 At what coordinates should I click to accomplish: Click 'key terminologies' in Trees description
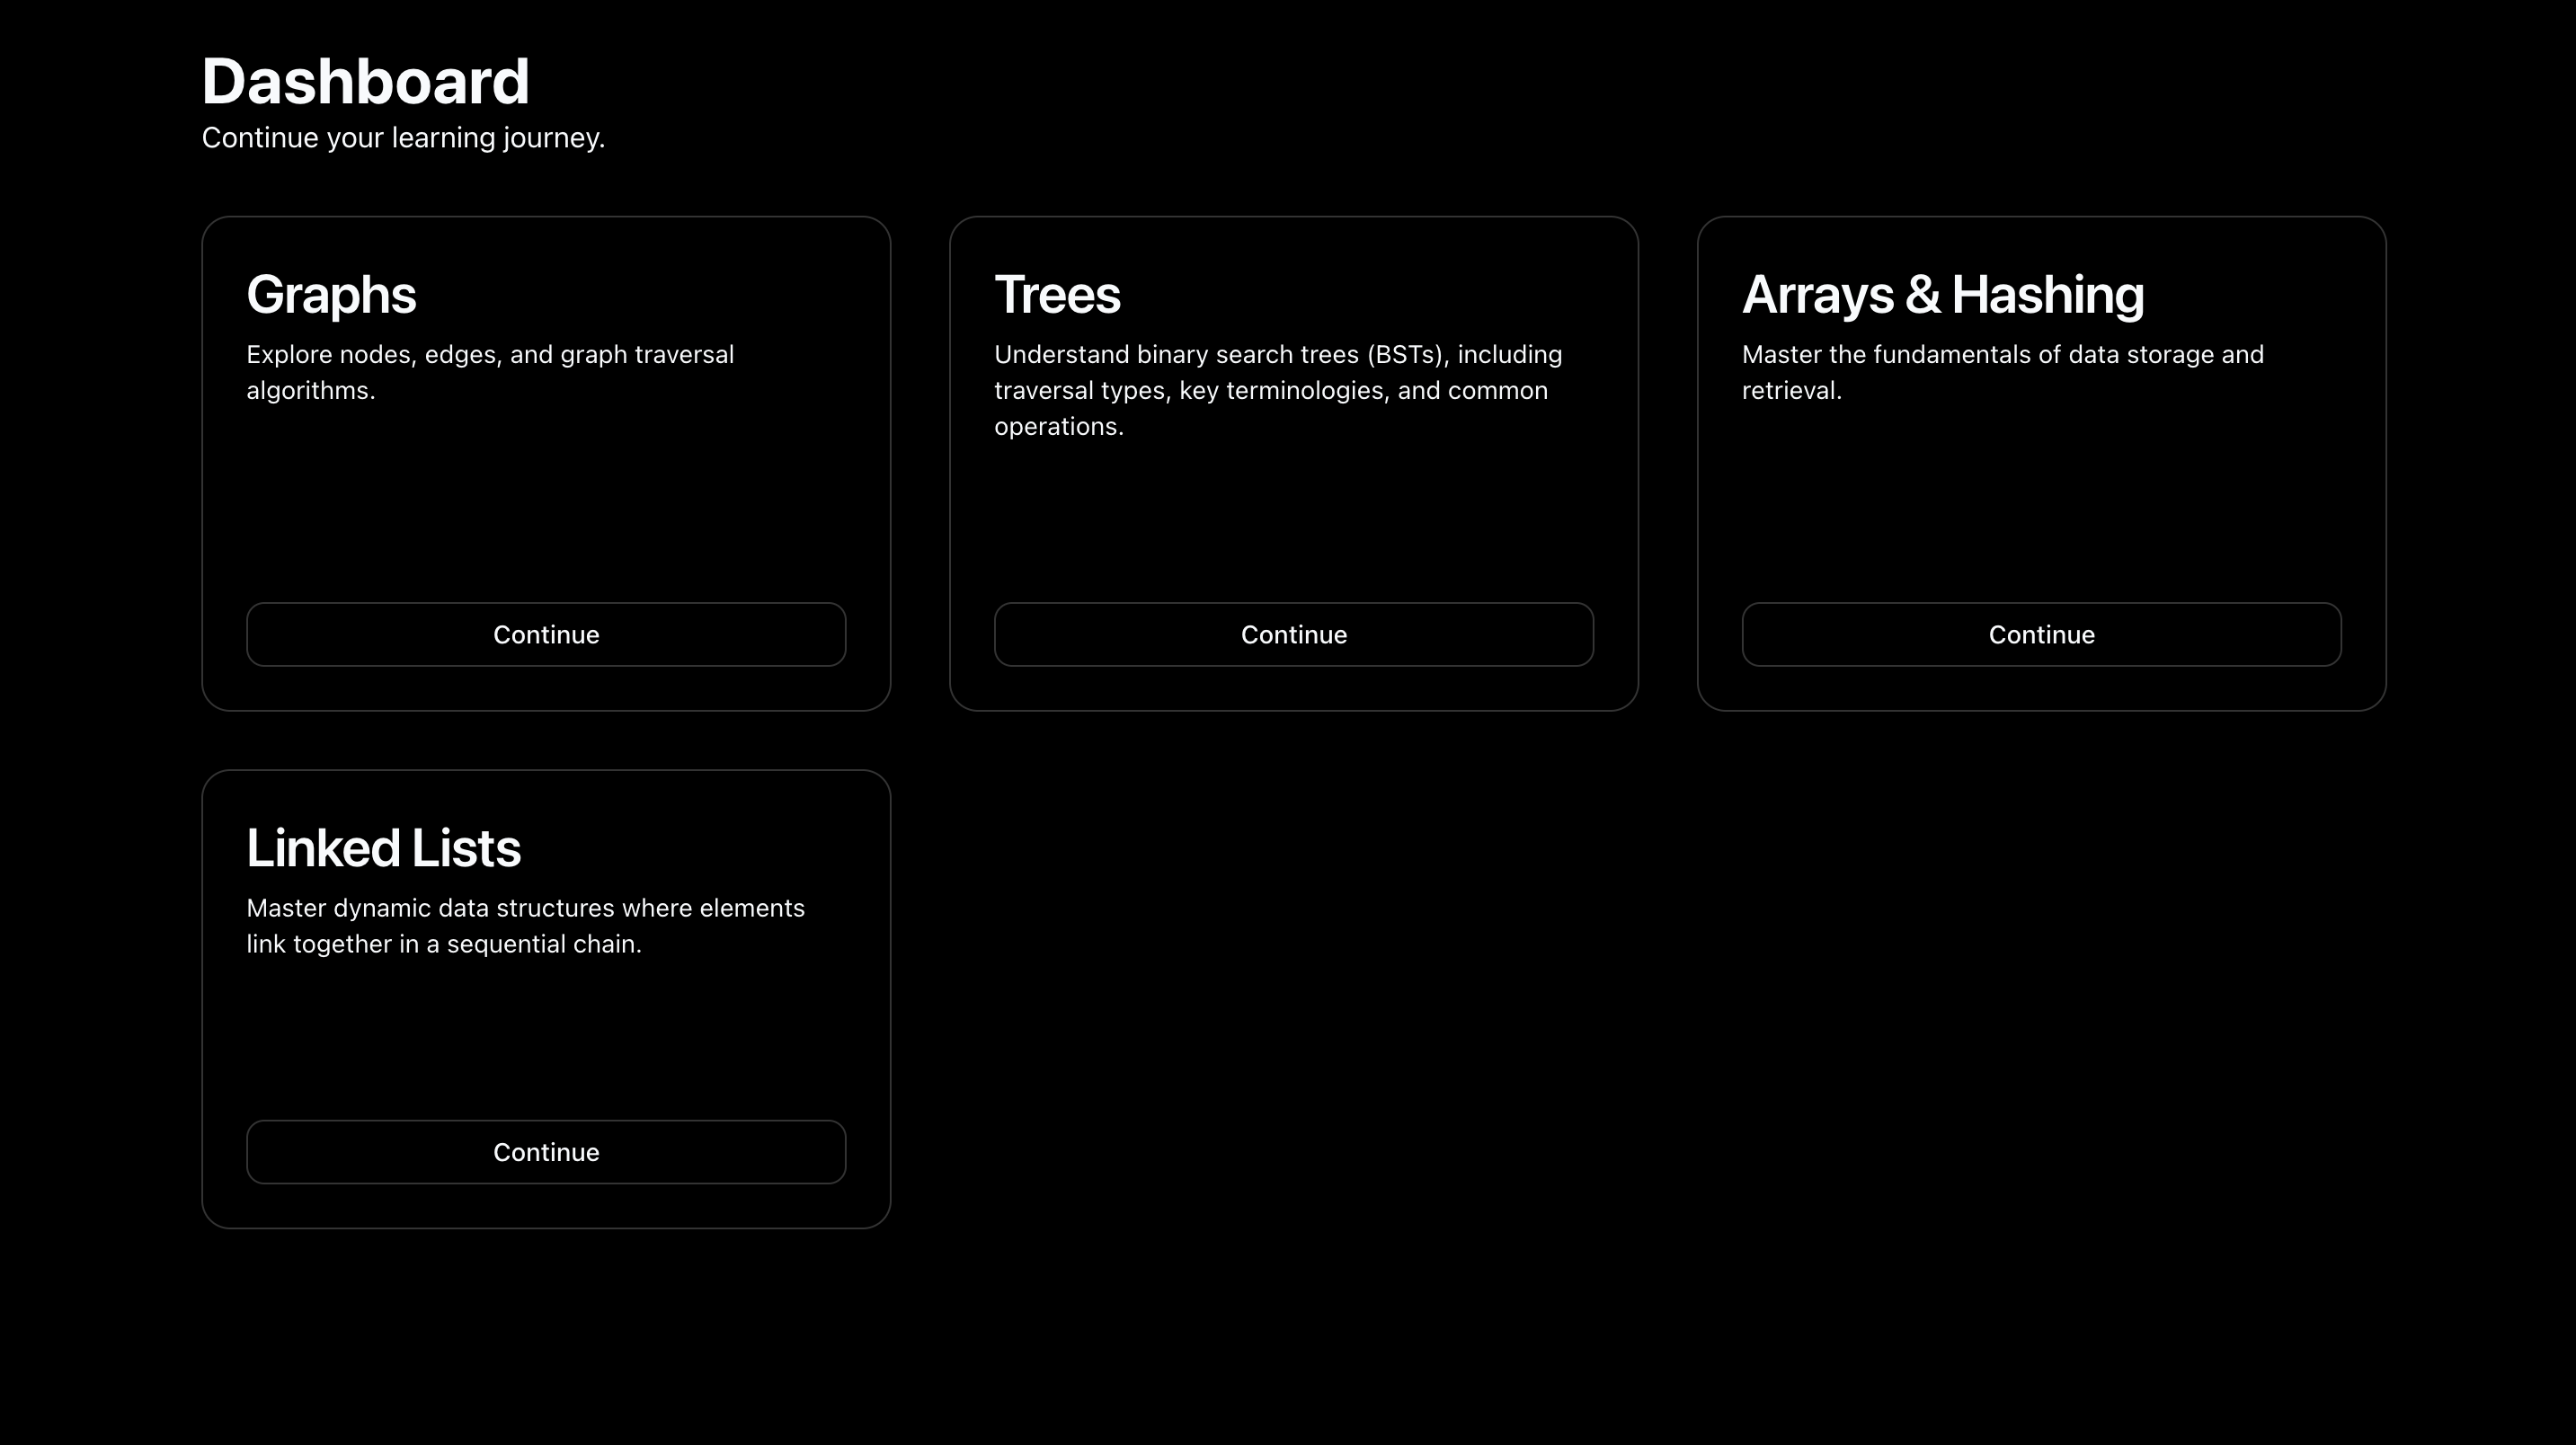click(1283, 391)
